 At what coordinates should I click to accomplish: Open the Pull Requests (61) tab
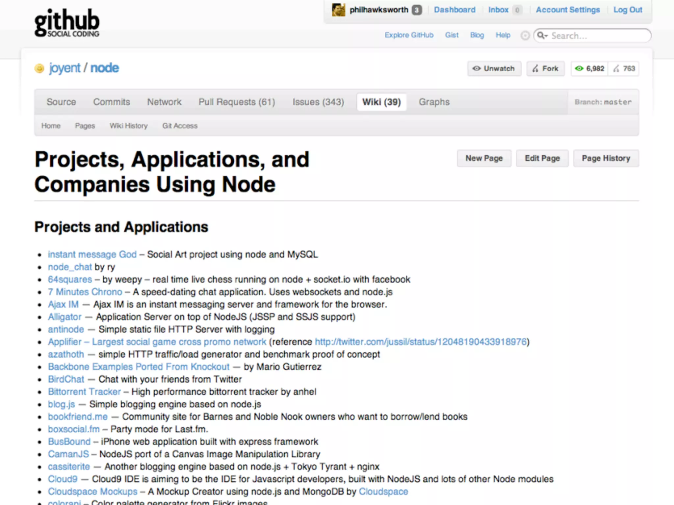tap(237, 102)
